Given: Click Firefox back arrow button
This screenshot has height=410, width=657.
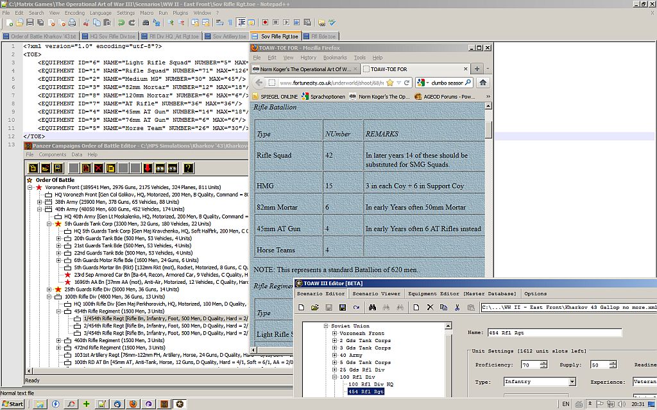Looking at the screenshot, I should click(x=259, y=83).
